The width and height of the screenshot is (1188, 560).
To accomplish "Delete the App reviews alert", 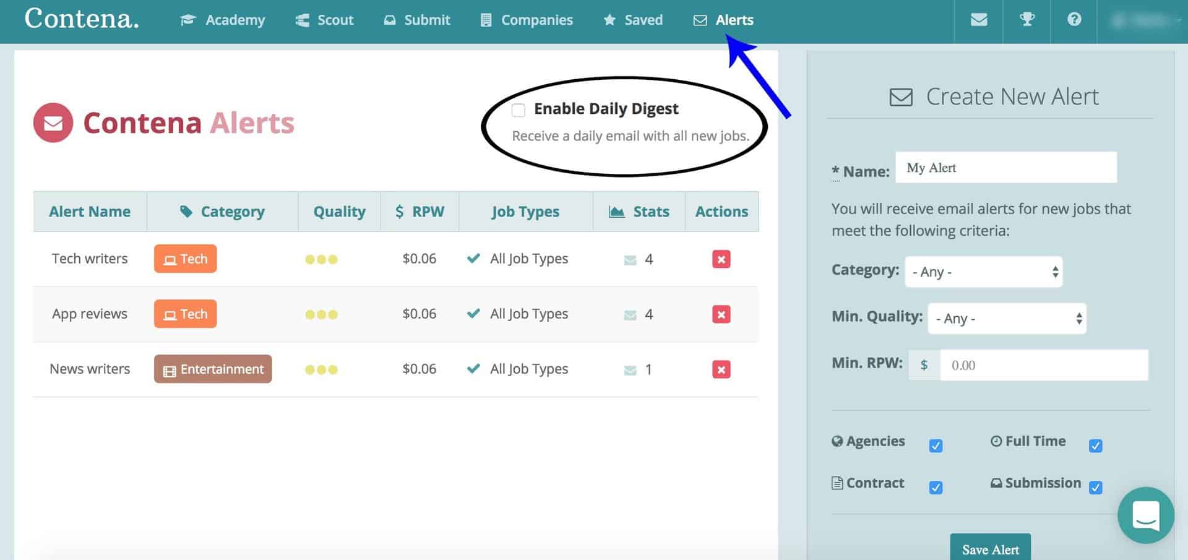I will click(x=721, y=314).
